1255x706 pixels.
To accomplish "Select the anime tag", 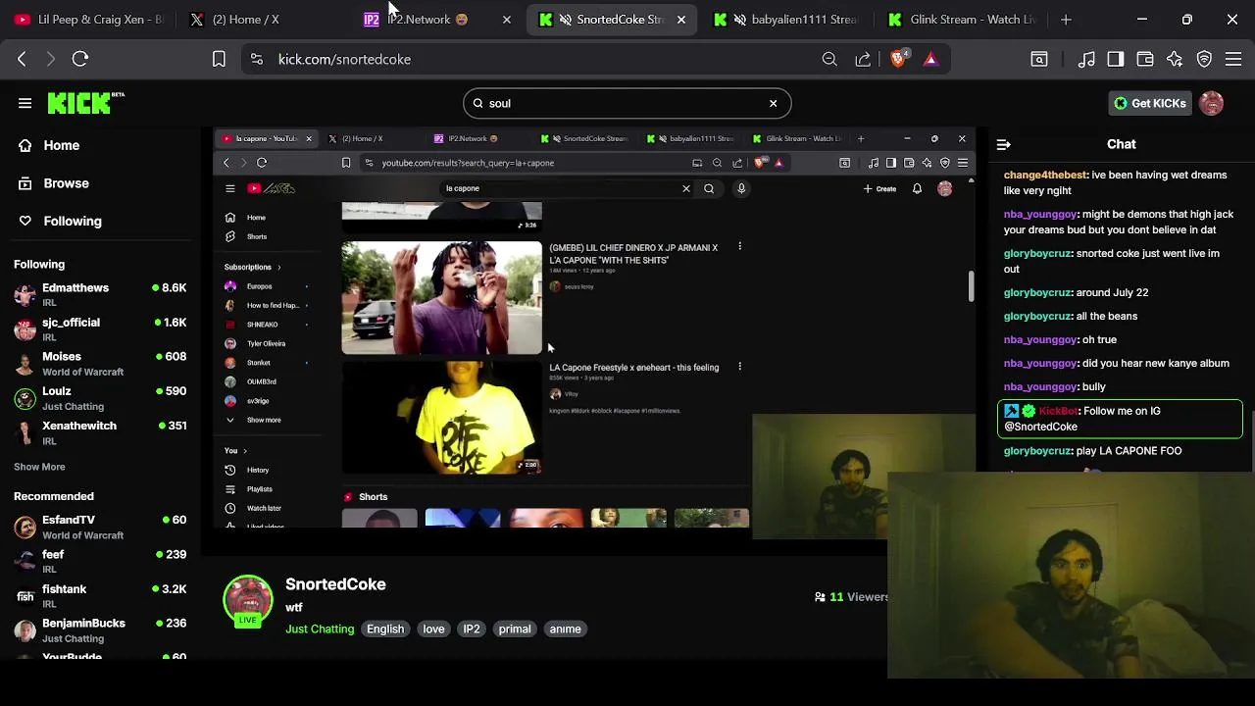I will coord(565,629).
